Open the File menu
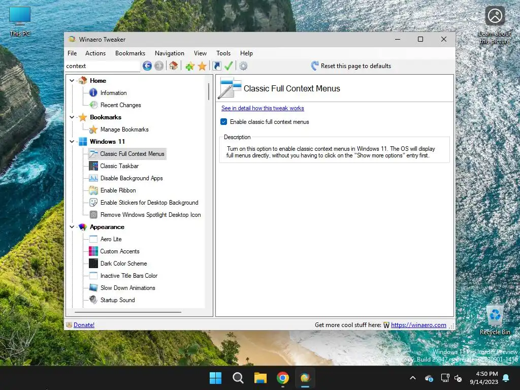Image resolution: width=520 pixels, height=390 pixels. (72, 53)
